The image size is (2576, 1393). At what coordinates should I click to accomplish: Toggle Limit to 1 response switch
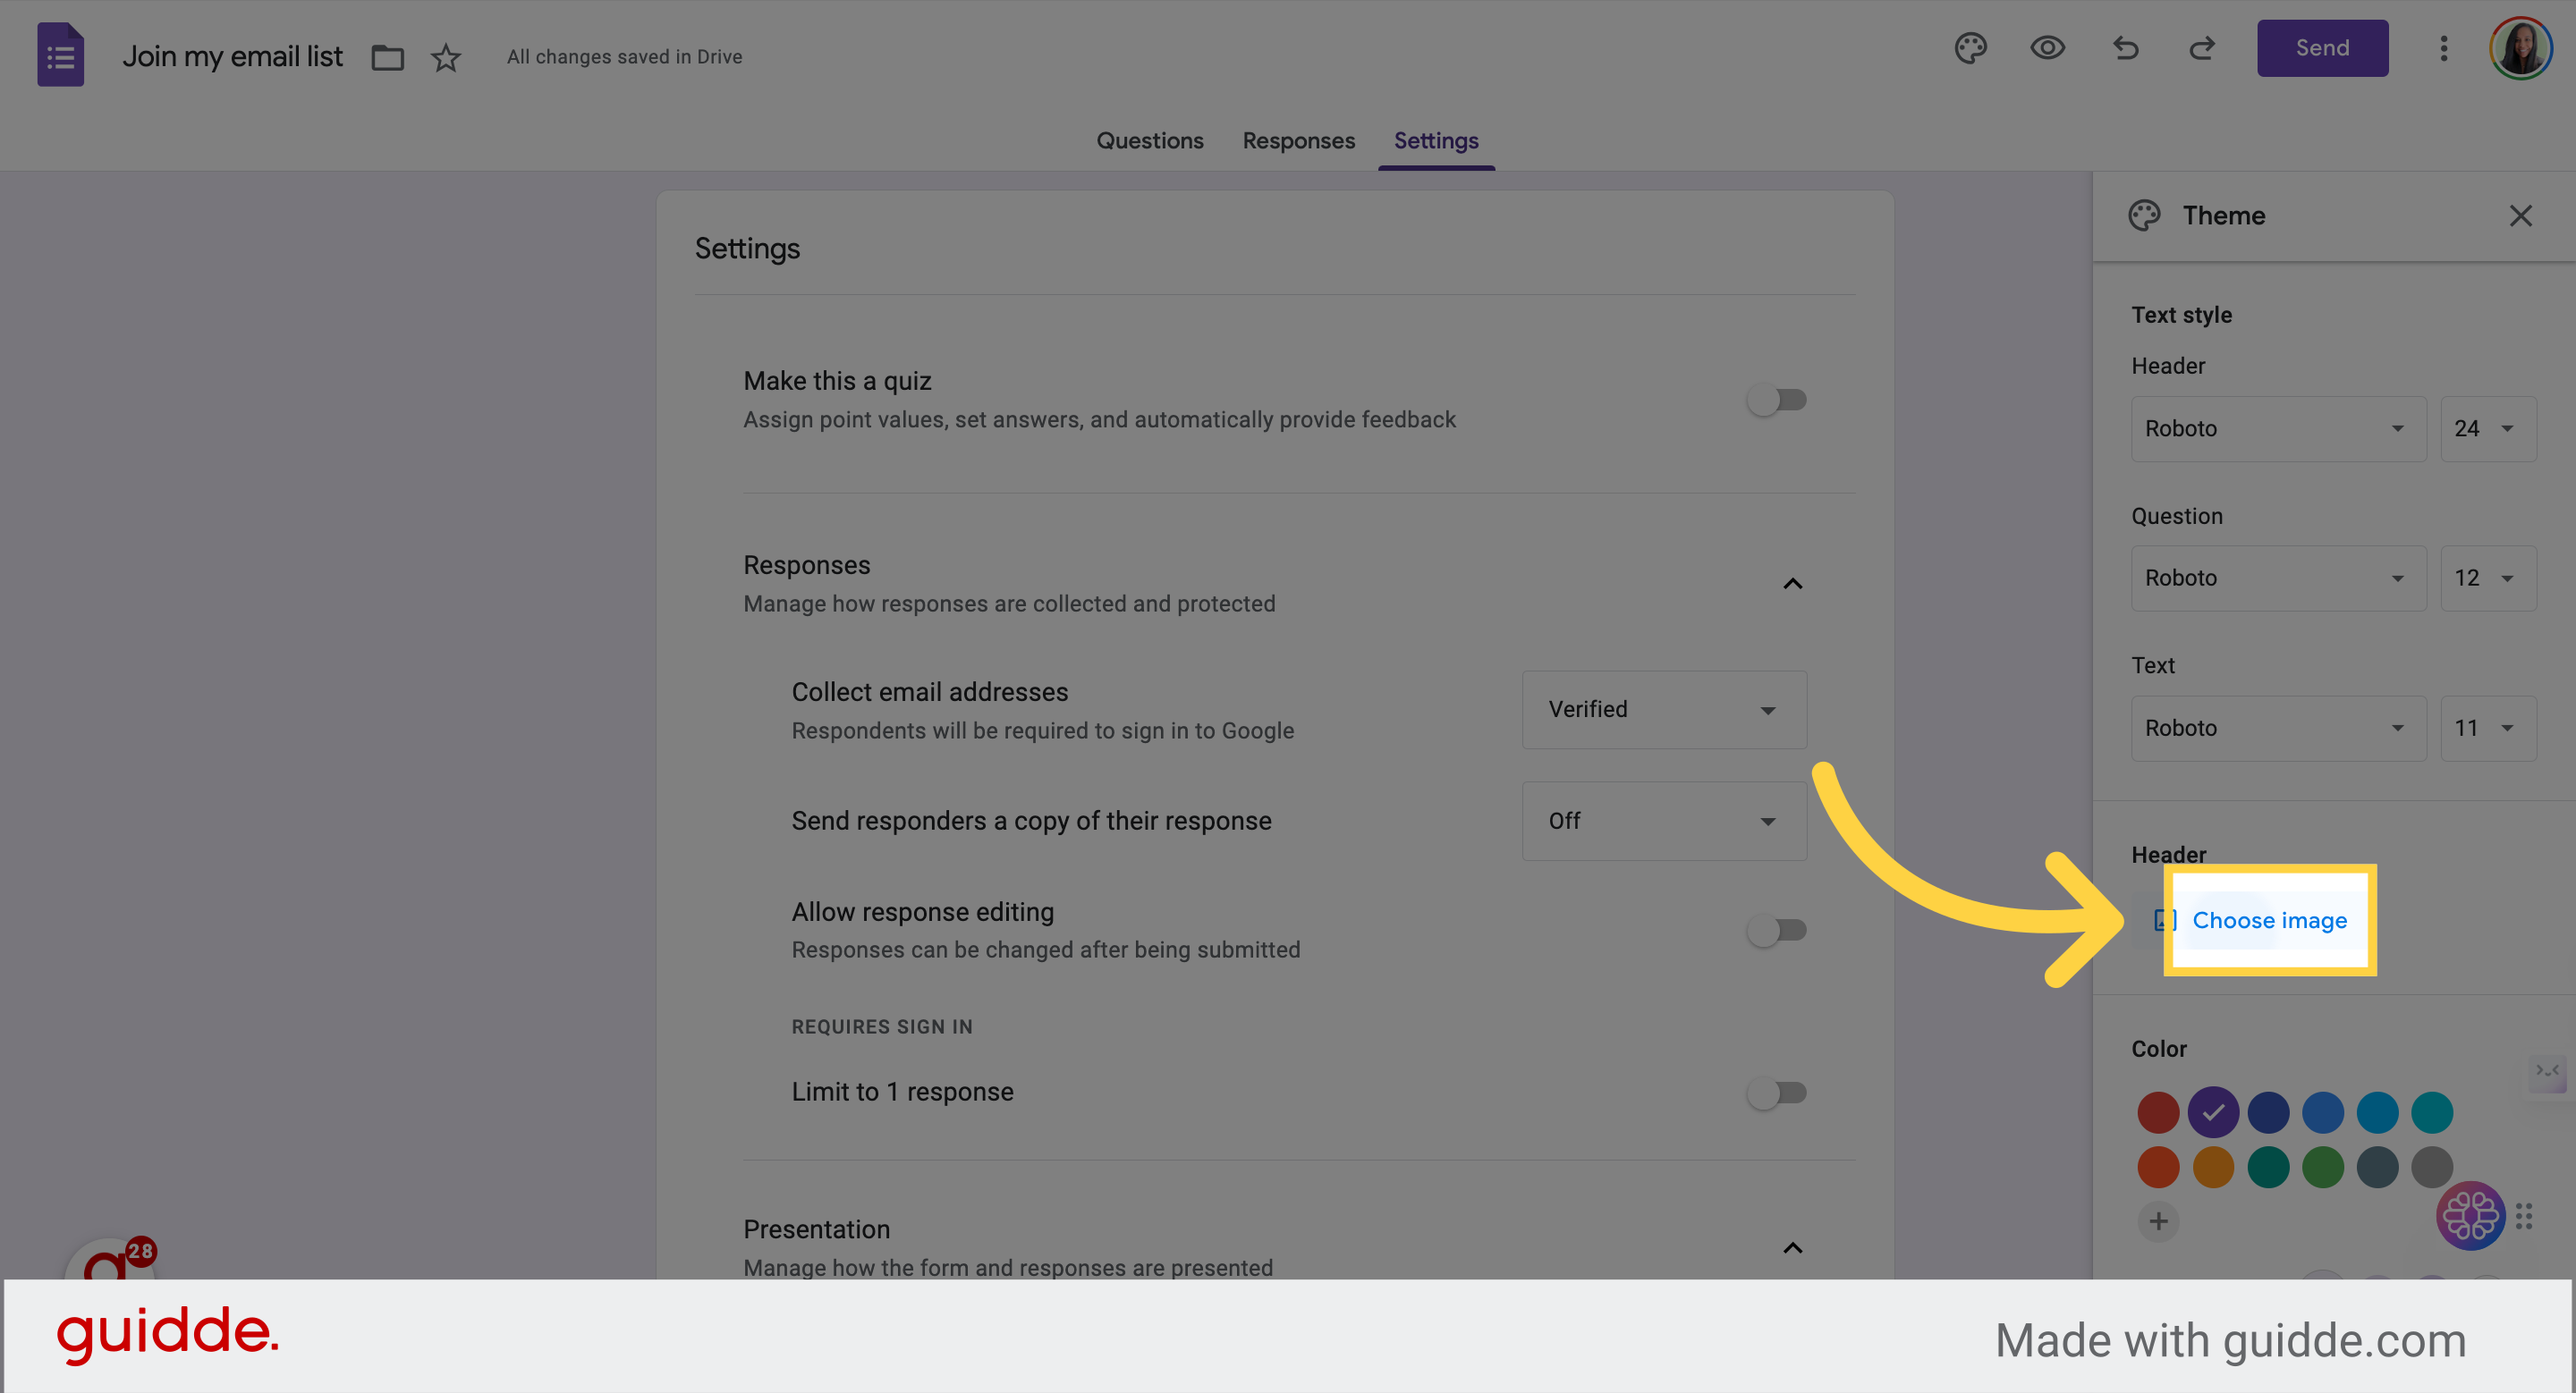pos(1777,1093)
